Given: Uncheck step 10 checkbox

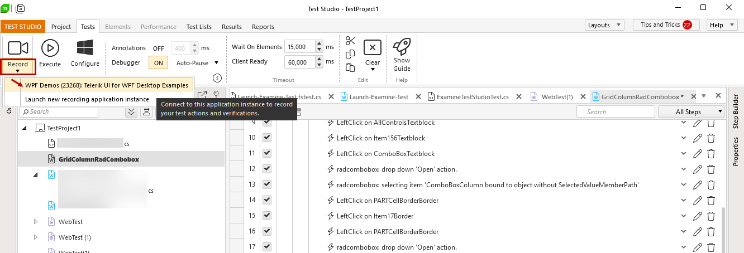Looking at the screenshot, I should 266,138.
